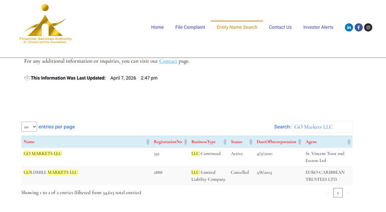Click the 2:47 pm time text
This screenshot has height=212, width=386.
[149, 78]
